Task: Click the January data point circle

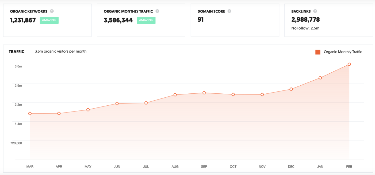Action: point(320,78)
